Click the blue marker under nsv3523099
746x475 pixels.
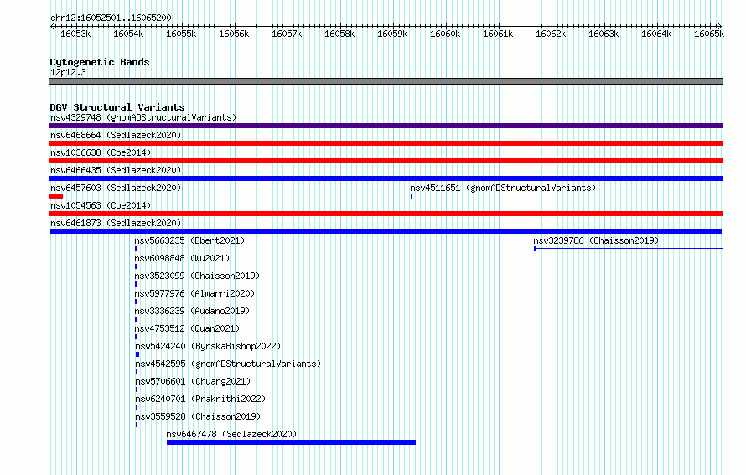(x=136, y=284)
